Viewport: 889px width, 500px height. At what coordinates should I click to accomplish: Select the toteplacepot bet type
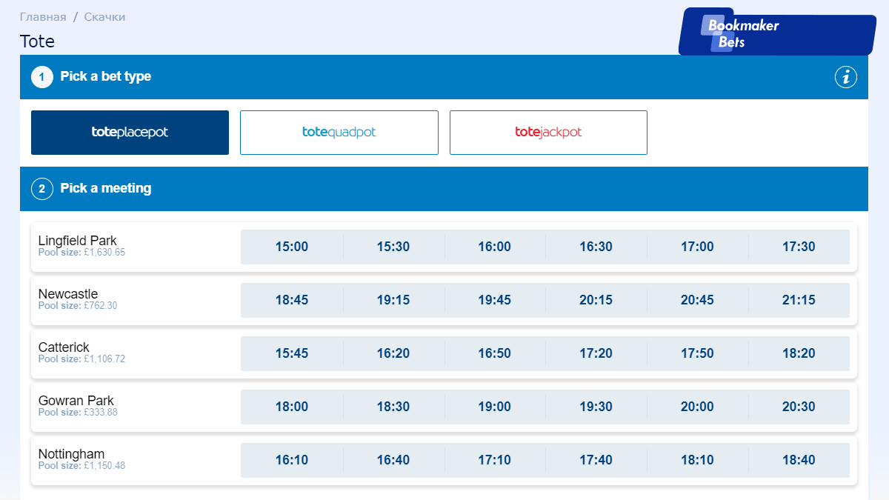130,133
